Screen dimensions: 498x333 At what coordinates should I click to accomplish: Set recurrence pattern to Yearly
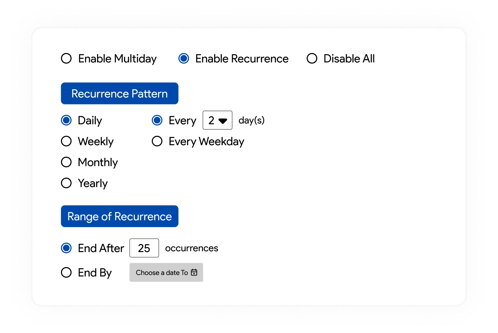click(x=66, y=183)
